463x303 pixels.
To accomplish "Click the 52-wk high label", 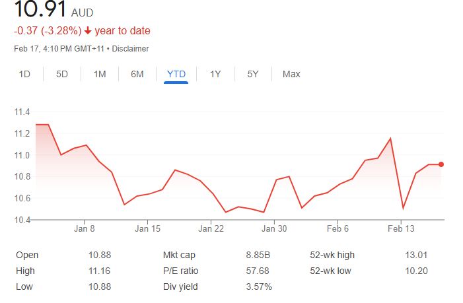I will tap(333, 255).
